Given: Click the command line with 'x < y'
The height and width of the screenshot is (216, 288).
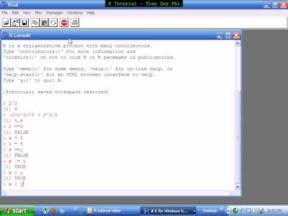Looking at the screenshot, I should click(14, 184).
